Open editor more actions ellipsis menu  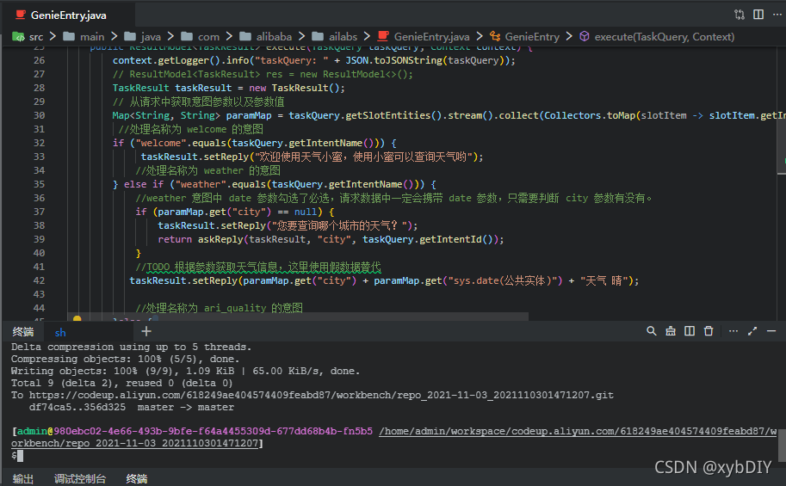coord(777,15)
